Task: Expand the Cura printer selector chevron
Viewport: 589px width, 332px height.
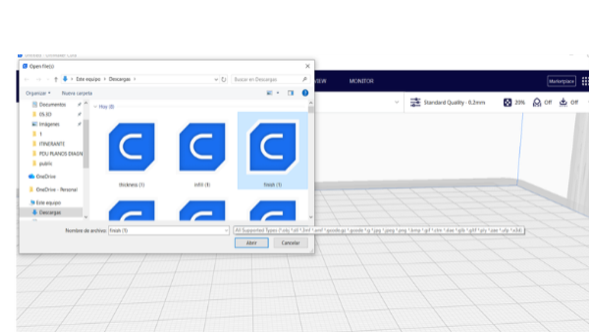Action: point(397,102)
